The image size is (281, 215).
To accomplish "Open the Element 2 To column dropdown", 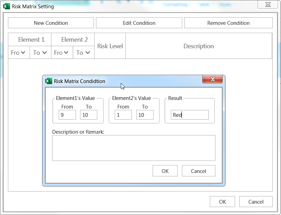I will pos(88,53).
